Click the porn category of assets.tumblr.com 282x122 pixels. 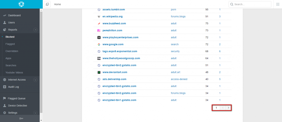click(x=173, y=10)
